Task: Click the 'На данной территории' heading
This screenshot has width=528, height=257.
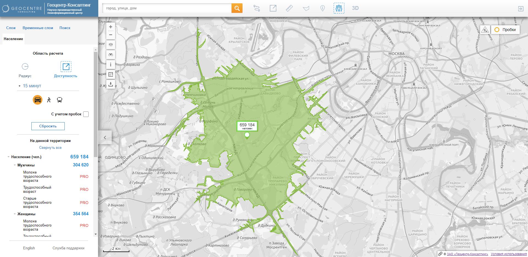Action: tap(50, 141)
